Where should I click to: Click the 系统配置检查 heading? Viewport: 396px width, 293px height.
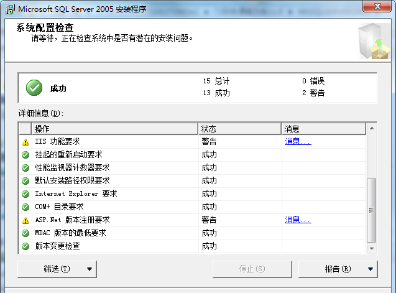click(x=45, y=27)
